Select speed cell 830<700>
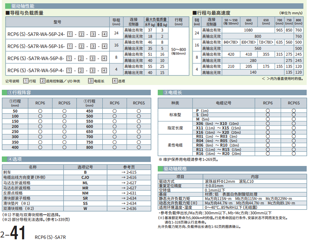This screenshot has height=240, width=310. (x=248, y=42)
